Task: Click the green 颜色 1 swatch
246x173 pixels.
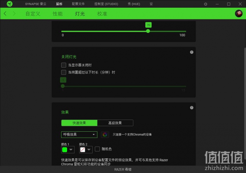Action: tap(65, 150)
